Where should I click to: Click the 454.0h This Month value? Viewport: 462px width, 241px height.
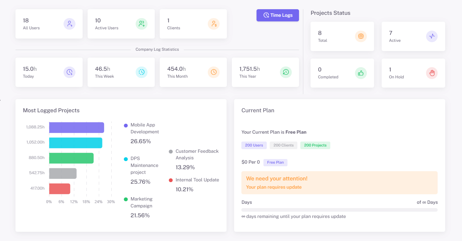point(177,69)
